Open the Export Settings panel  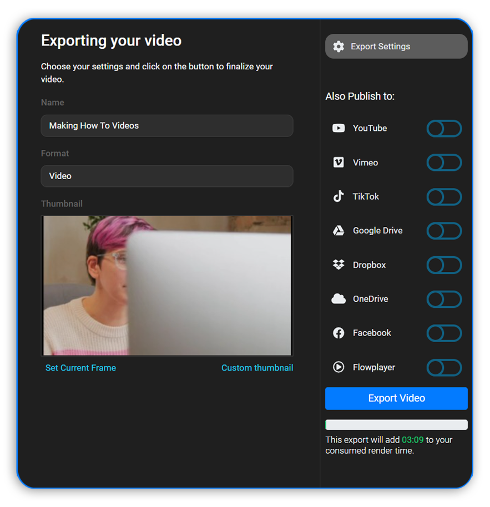(396, 47)
